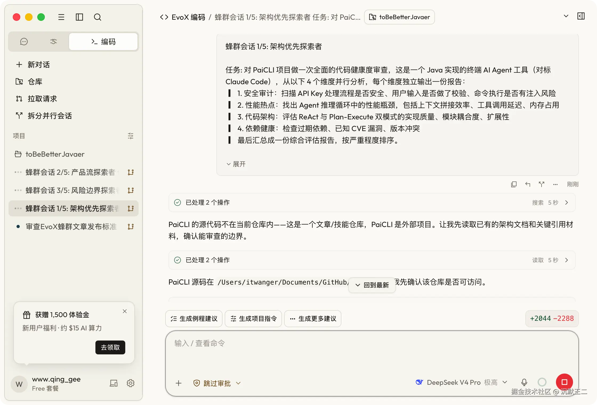Close the 获赠 1,500 体验金 card
Image resolution: width=597 pixels, height=405 pixels.
(x=125, y=311)
